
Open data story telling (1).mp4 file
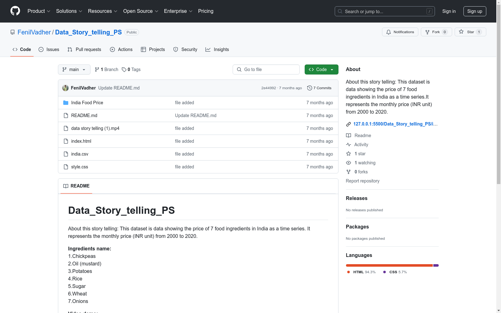pos(95,128)
